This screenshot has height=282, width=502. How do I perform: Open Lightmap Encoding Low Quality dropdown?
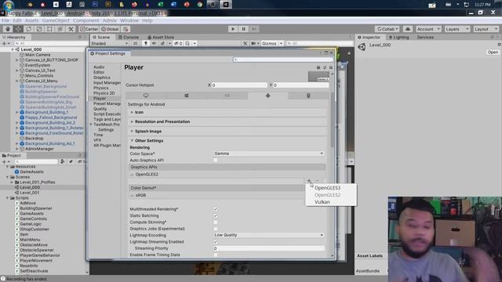268,235
